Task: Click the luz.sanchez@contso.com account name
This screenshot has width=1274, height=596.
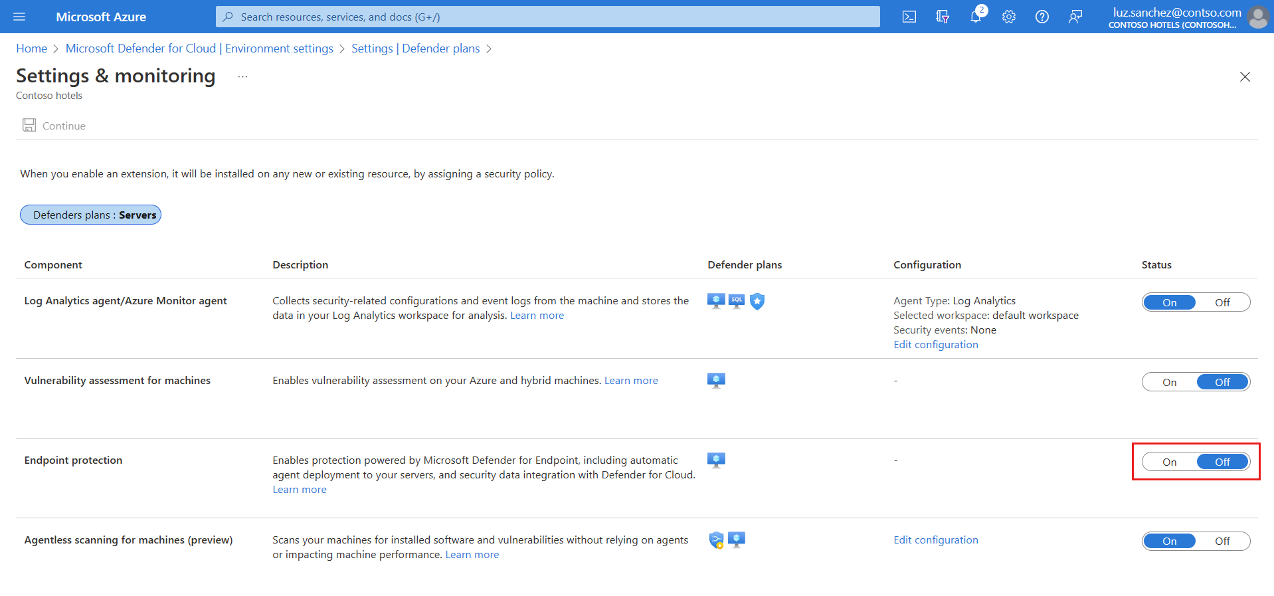Action: tap(1177, 12)
